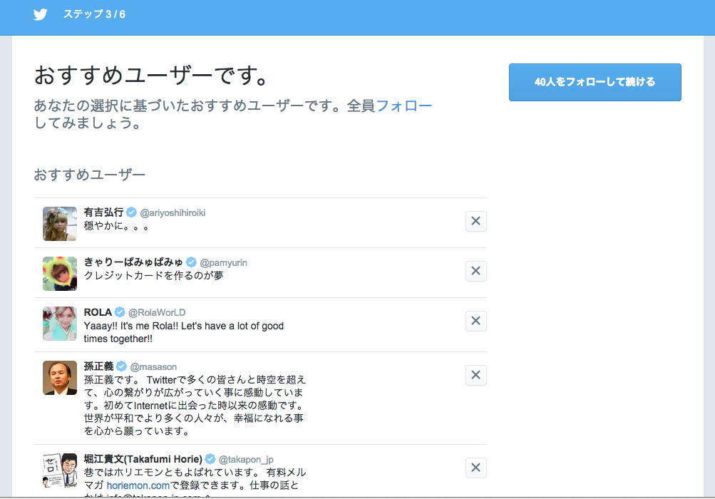Remove きゃりーぱみゅぱみゅ from suggestions
The image size is (715, 499).
[475, 271]
